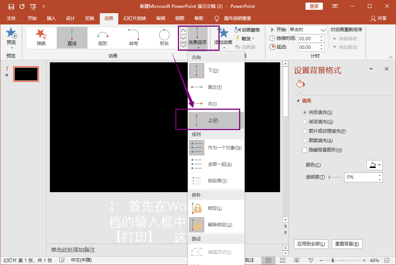
Task: Open the Customize Quick Access Toolbar arrow
Action: (44, 6)
